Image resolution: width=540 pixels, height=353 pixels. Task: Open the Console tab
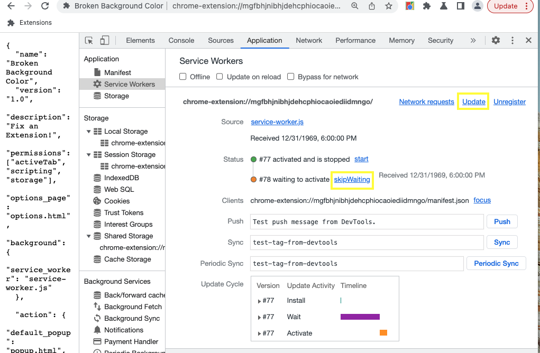pyautogui.click(x=181, y=40)
